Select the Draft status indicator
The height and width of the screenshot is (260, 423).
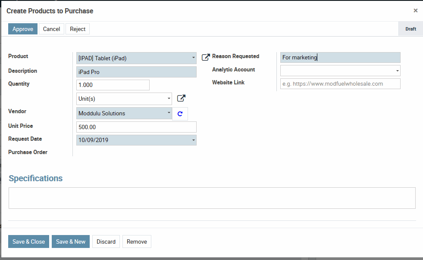point(410,29)
